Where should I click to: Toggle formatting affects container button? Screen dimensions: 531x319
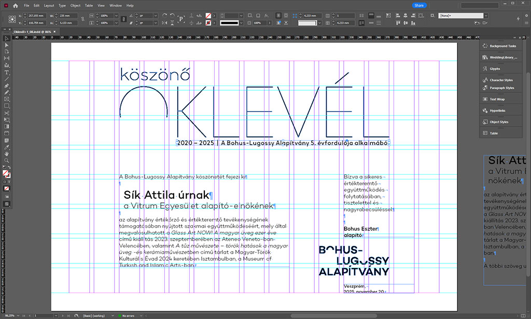[5, 182]
